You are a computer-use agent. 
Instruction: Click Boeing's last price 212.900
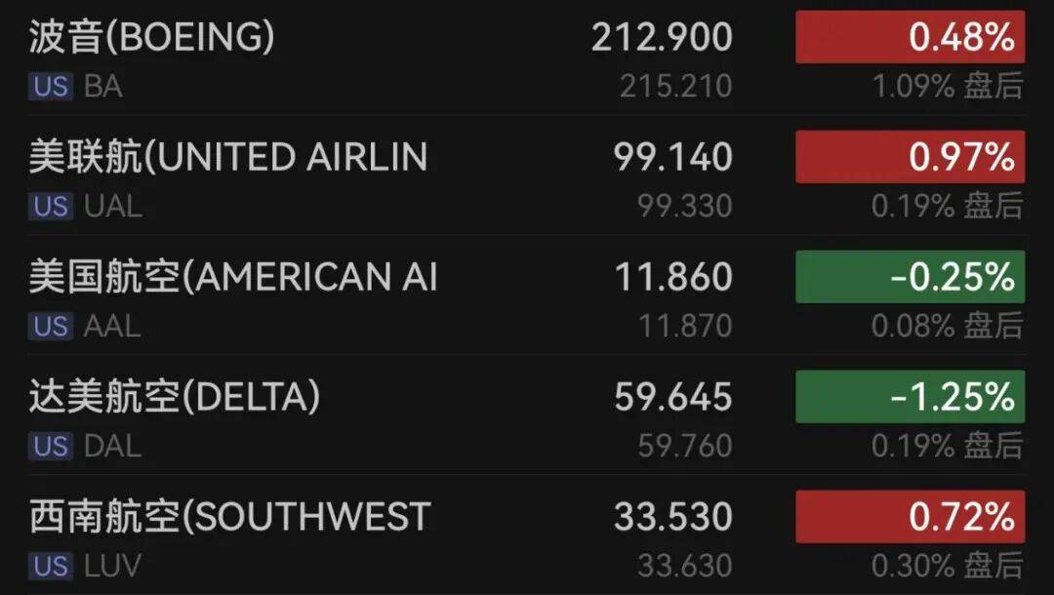(662, 38)
